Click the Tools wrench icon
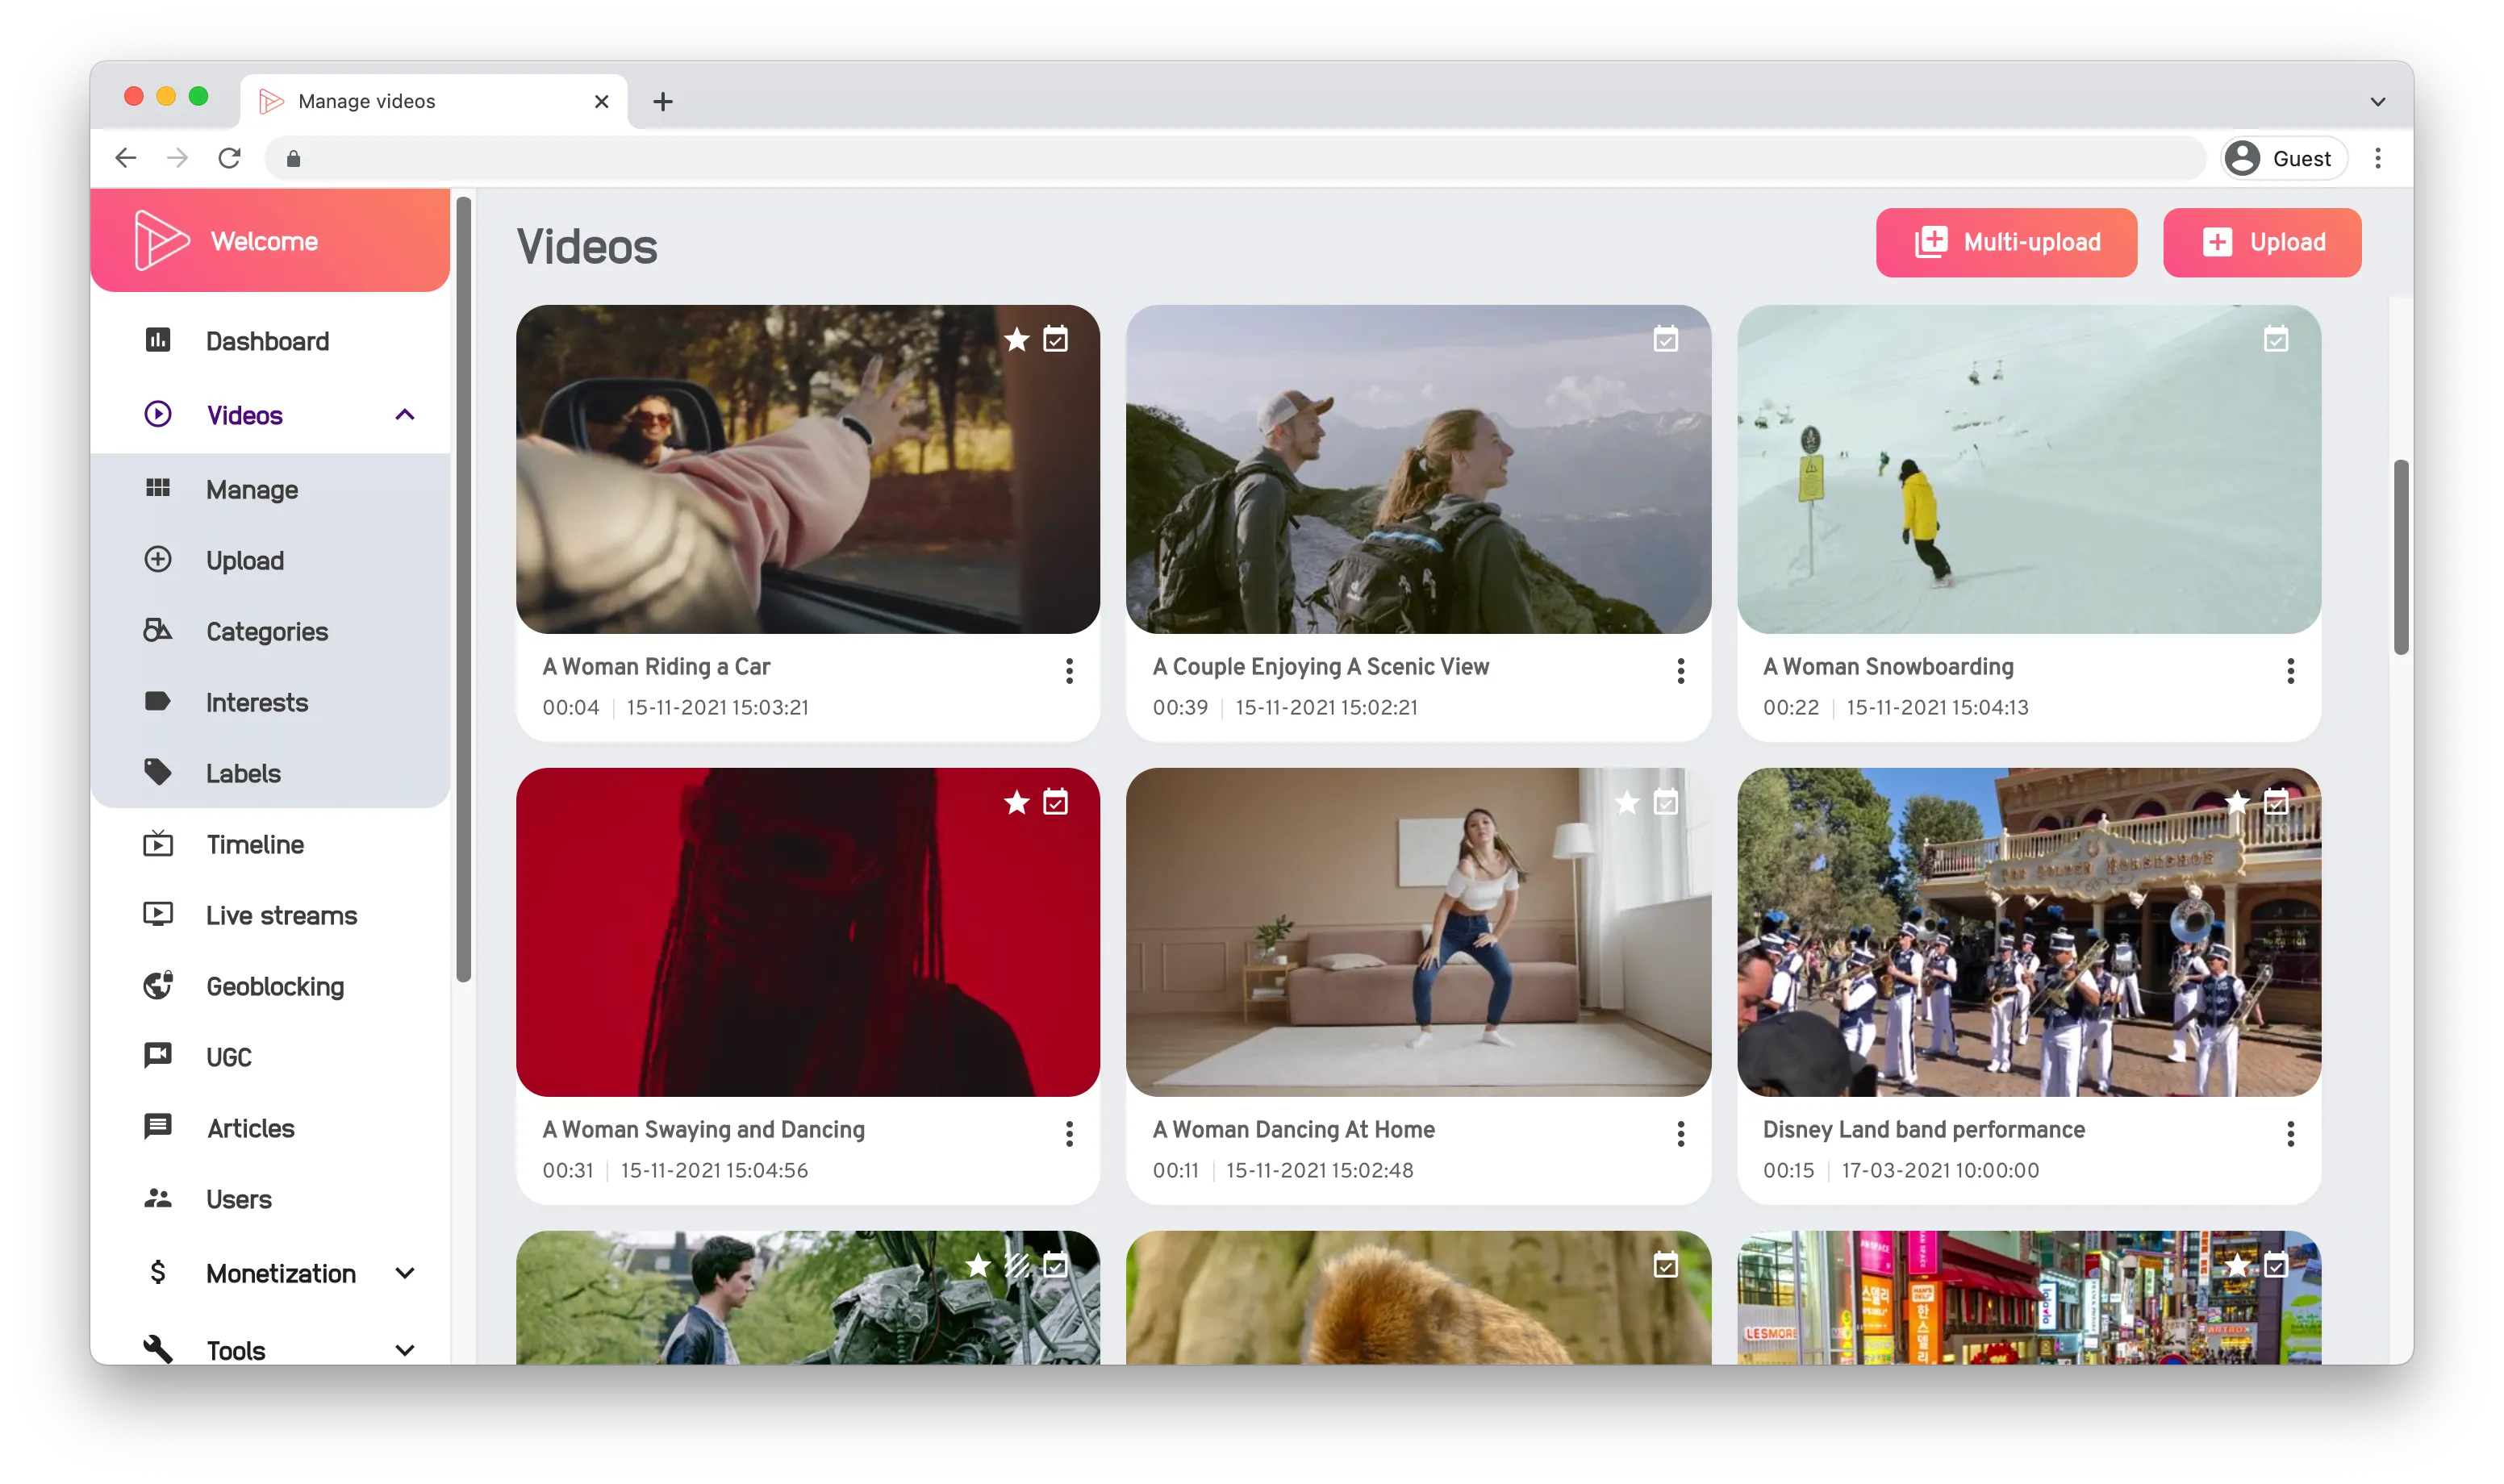Screen dimensions: 2504x1484 pyautogui.click(x=158, y=1349)
